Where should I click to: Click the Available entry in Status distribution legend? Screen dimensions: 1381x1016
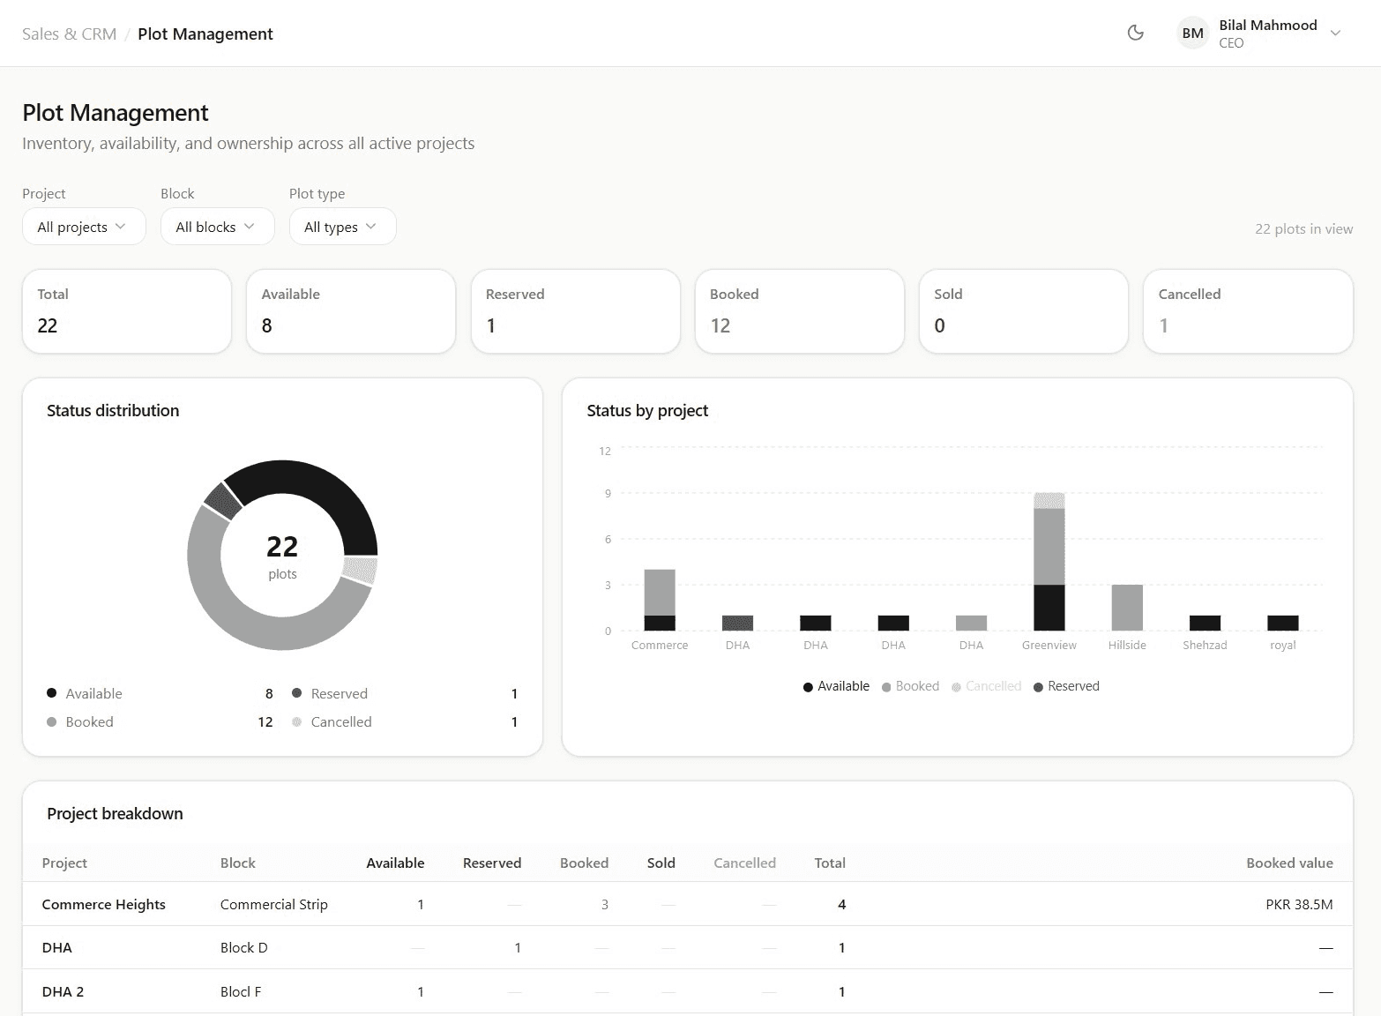point(160,693)
